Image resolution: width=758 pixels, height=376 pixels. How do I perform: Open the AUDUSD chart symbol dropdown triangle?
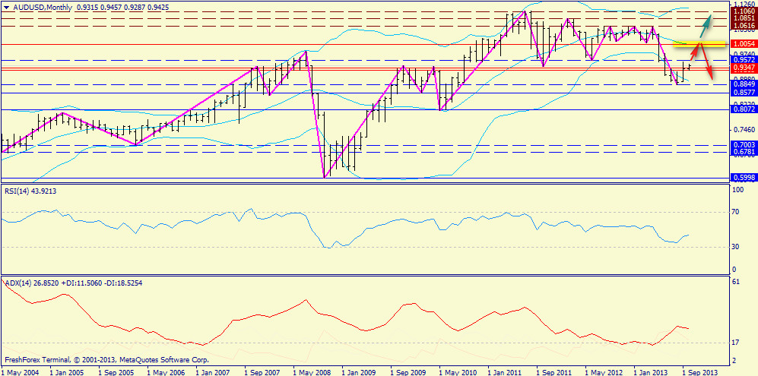[x=6, y=6]
